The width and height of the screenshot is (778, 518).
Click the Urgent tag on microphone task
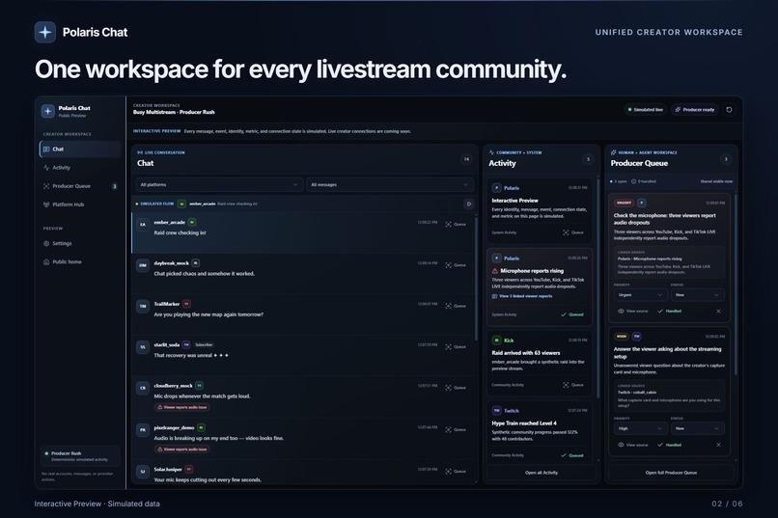coord(625,203)
